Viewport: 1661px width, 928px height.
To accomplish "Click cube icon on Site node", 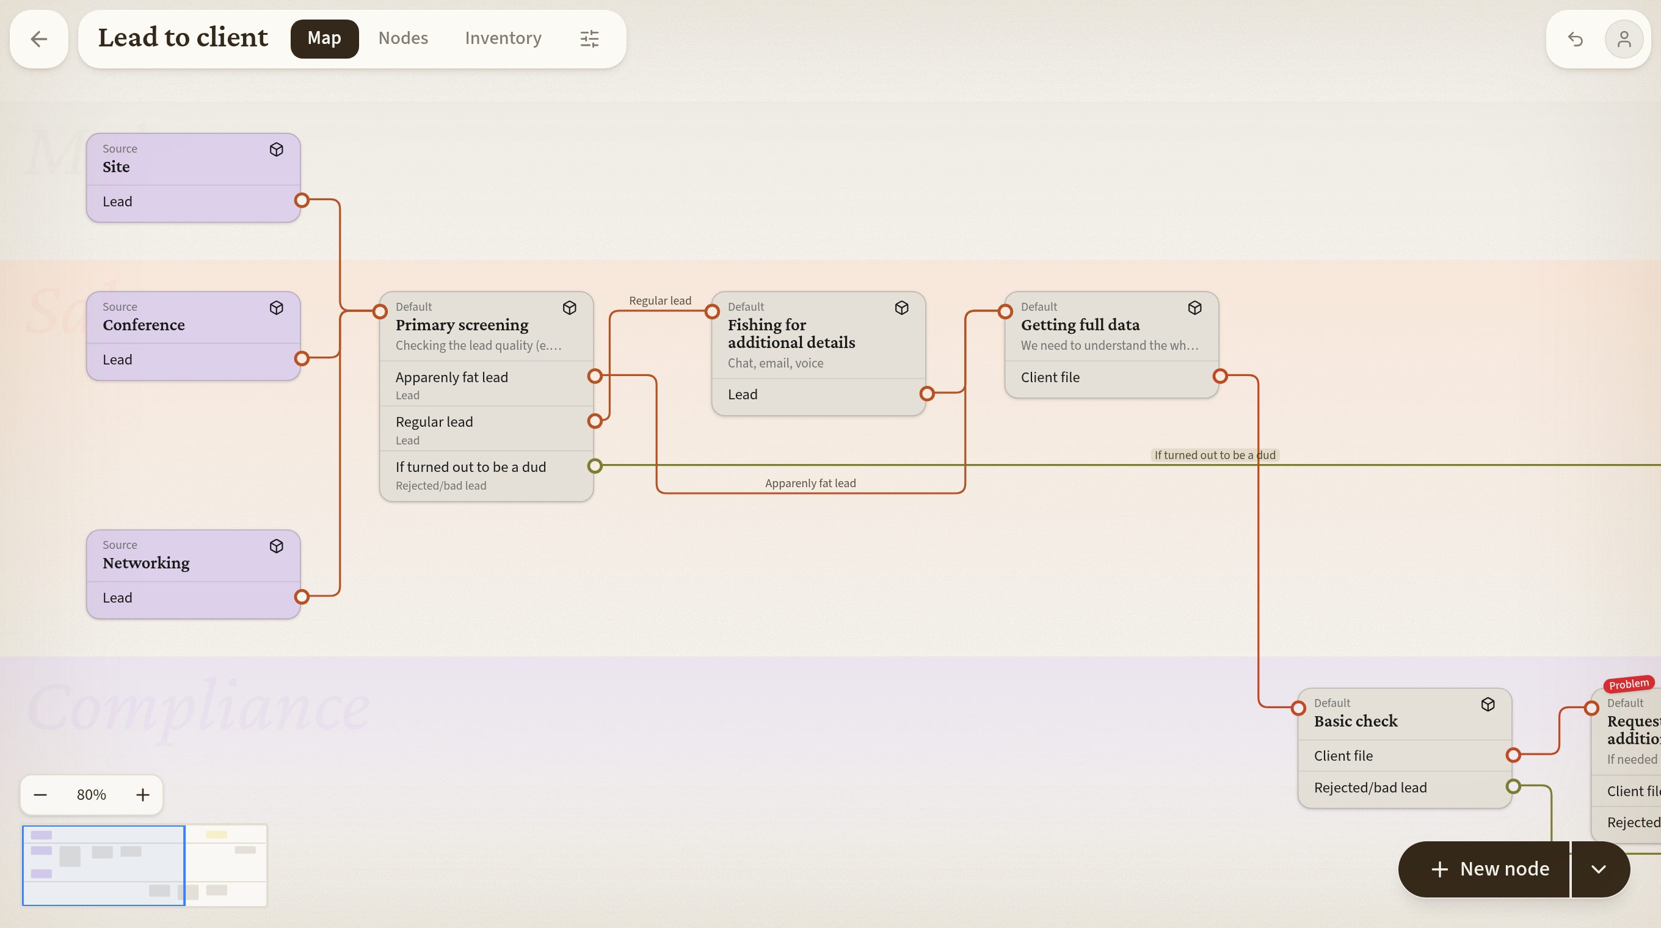I will 277,150.
